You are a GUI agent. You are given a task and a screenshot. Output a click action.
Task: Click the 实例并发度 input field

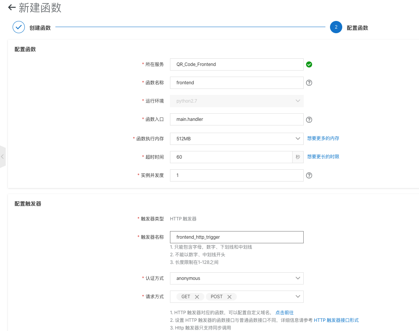[236, 175]
